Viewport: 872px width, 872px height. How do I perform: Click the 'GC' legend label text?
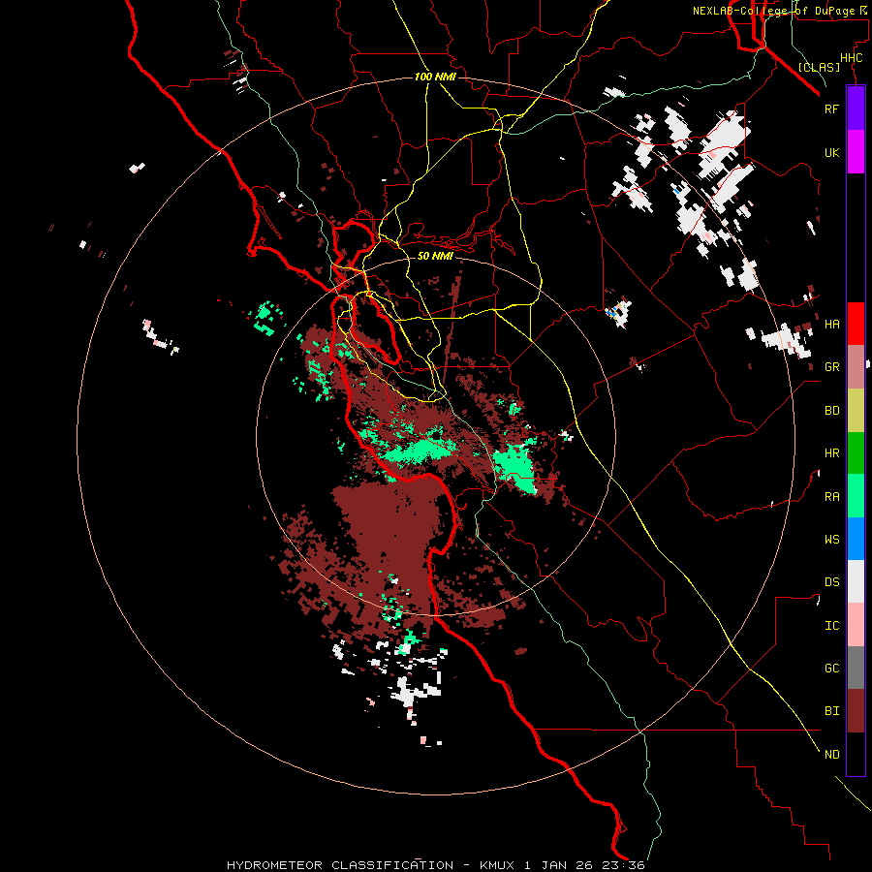(x=831, y=669)
